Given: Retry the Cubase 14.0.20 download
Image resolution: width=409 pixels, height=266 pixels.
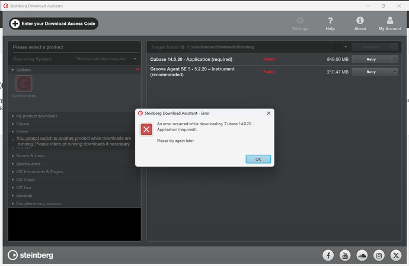Looking at the screenshot, I should [x=371, y=59].
